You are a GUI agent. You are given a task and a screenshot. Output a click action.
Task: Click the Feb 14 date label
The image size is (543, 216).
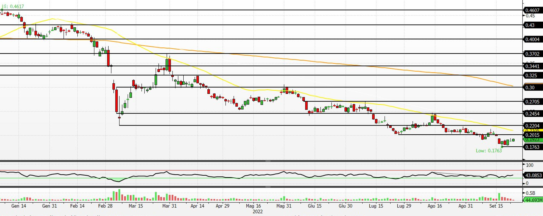(77, 206)
